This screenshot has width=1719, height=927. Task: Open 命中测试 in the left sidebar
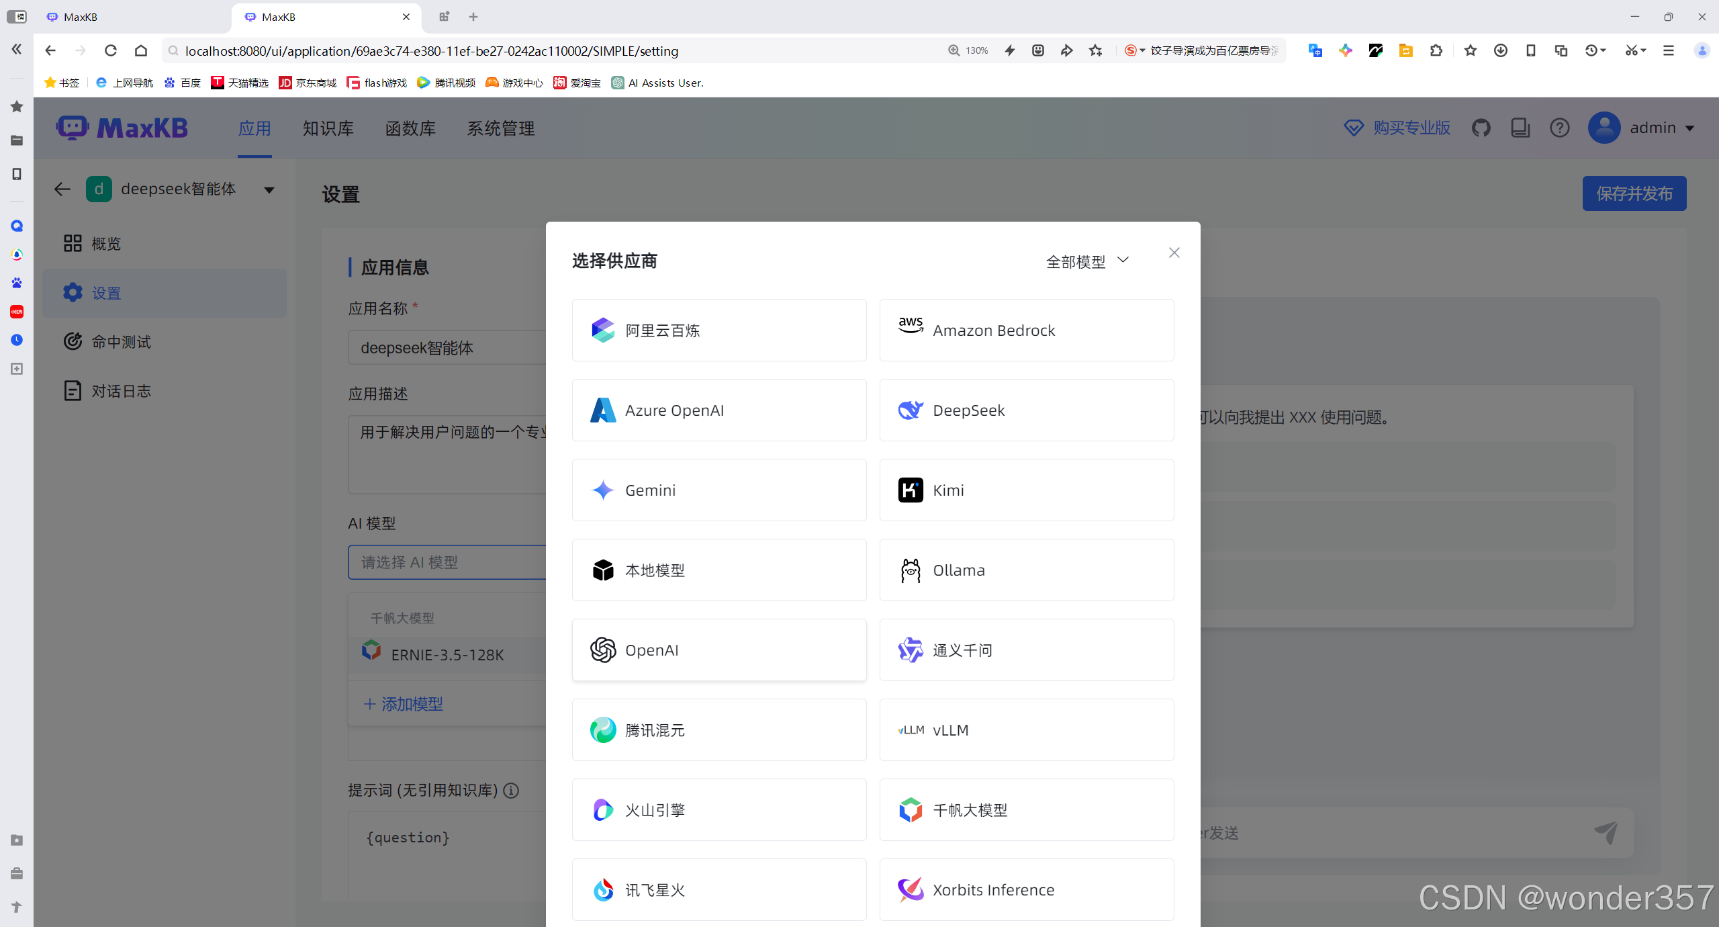pyautogui.click(x=122, y=341)
